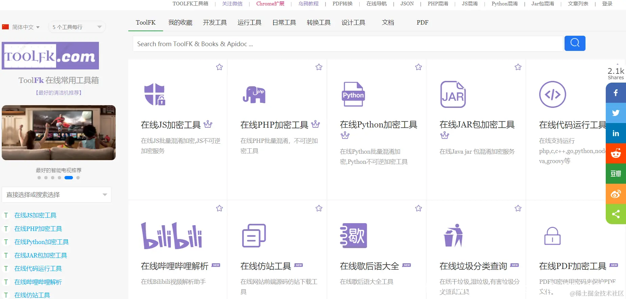
Task: Open the Python file icon tool
Action: (353, 94)
